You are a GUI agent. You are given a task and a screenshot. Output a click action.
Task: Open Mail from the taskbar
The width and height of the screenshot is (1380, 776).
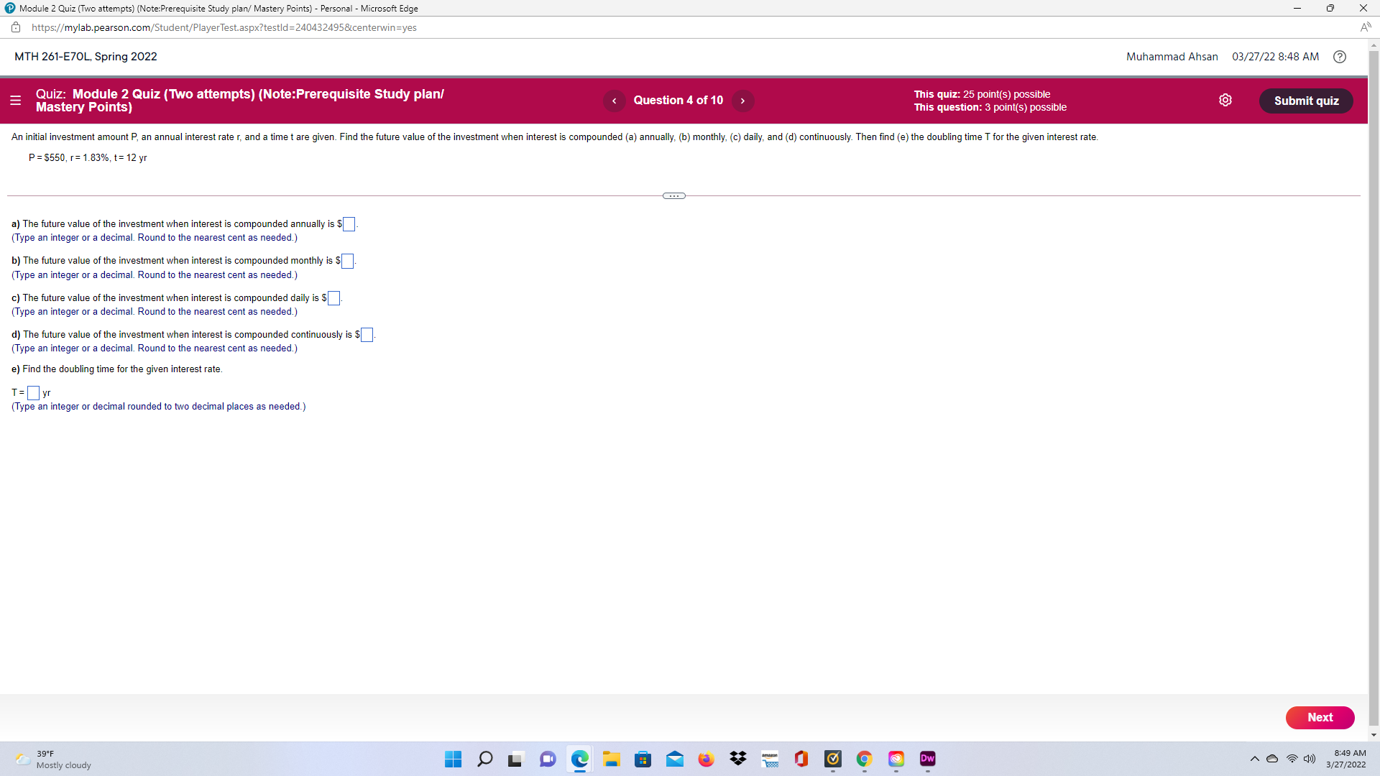click(676, 759)
